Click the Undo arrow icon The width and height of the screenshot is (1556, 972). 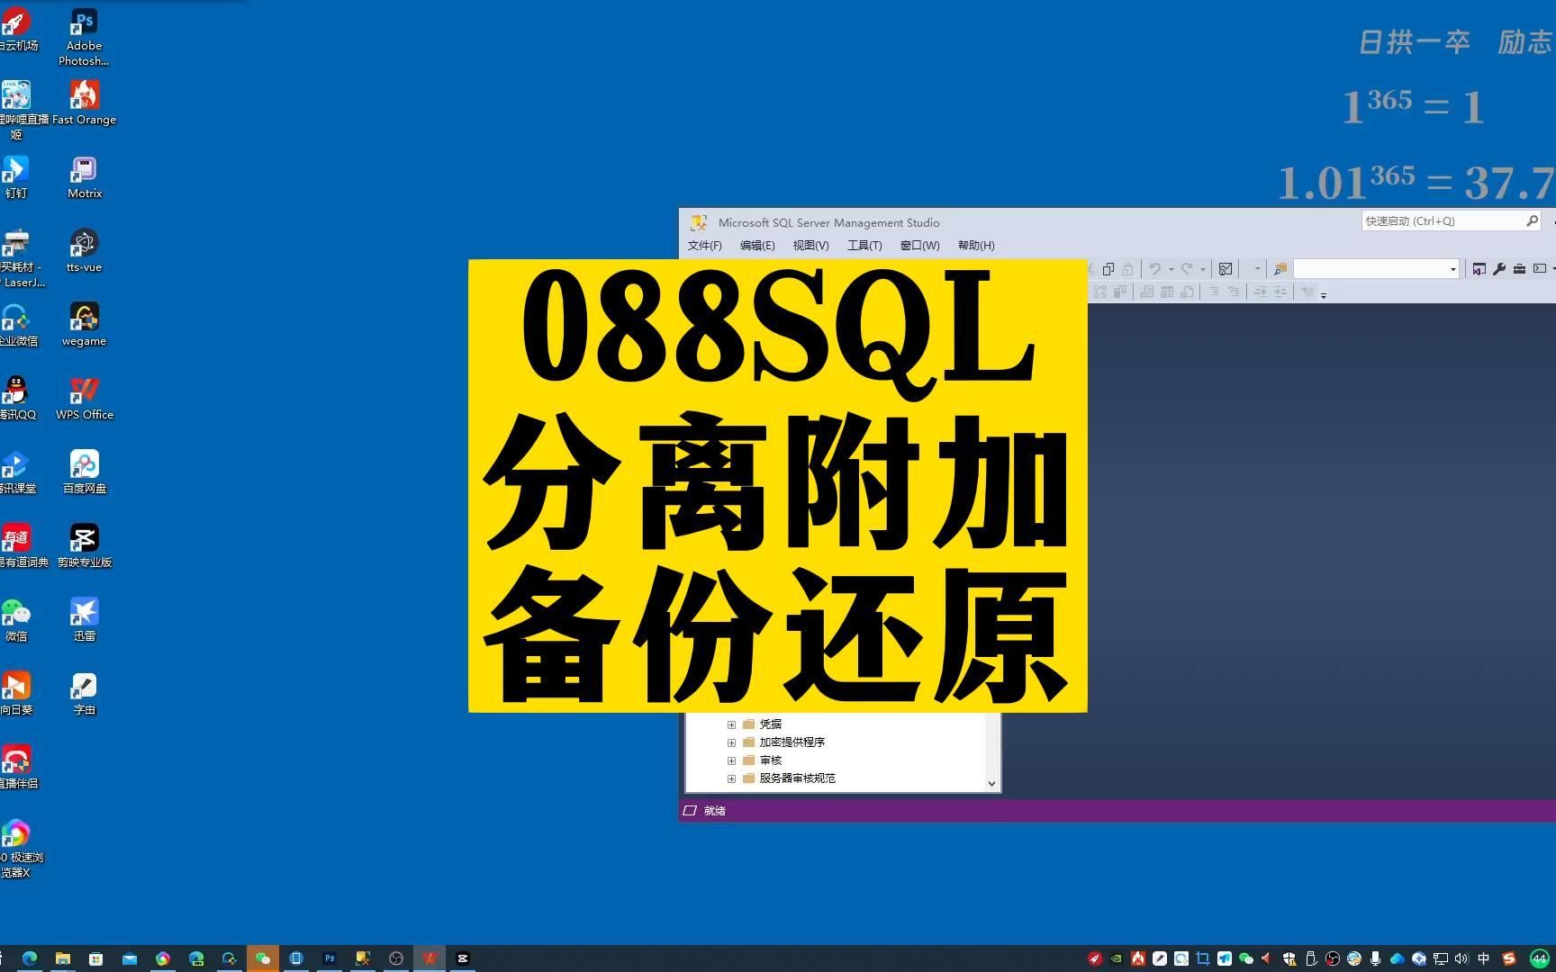pyautogui.click(x=1154, y=269)
